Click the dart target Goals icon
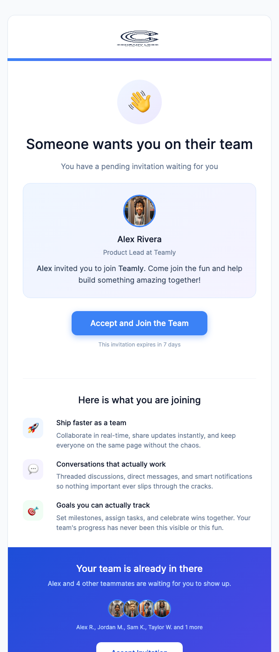Viewport: 279px width, 652px height. 33,510
